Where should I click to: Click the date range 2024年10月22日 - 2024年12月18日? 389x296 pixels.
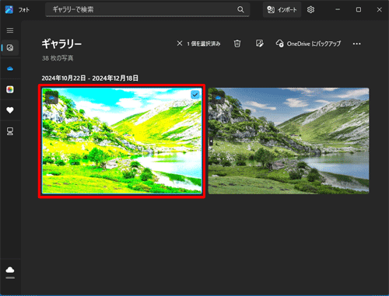pyautogui.click(x=89, y=78)
